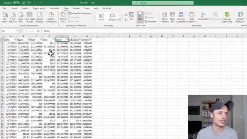Select cell with date 2/1/2019

(10, 43)
